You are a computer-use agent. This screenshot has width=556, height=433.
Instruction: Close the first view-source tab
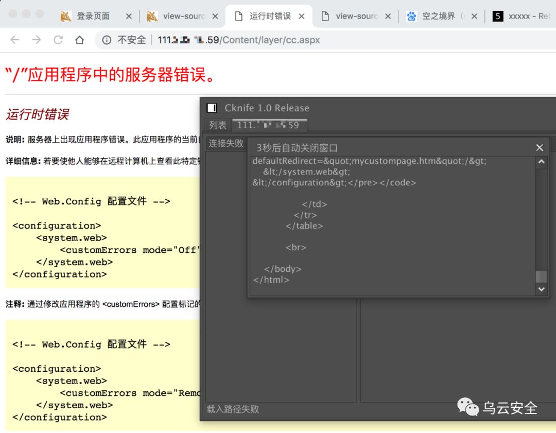pyautogui.click(x=215, y=16)
